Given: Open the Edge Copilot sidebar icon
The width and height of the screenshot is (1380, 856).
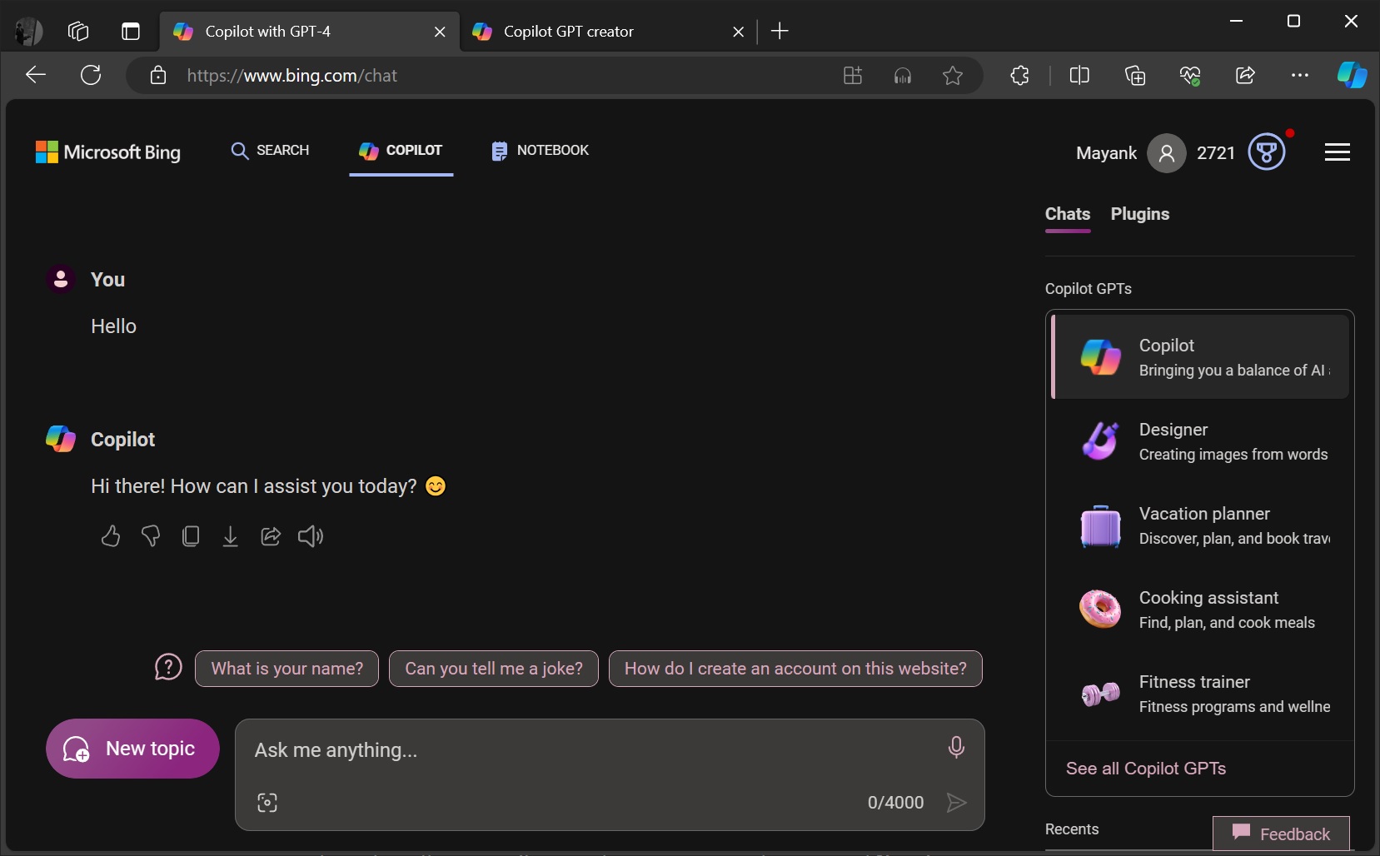Looking at the screenshot, I should [x=1352, y=75].
